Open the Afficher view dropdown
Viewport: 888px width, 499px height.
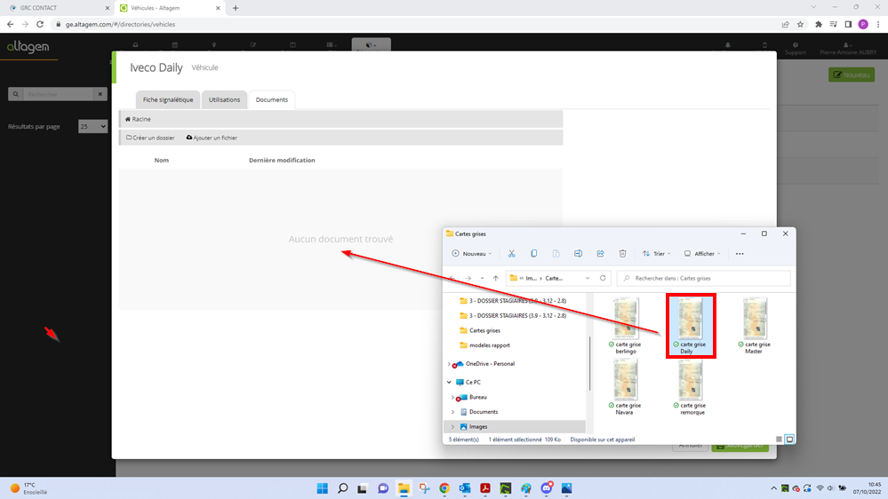coord(702,253)
